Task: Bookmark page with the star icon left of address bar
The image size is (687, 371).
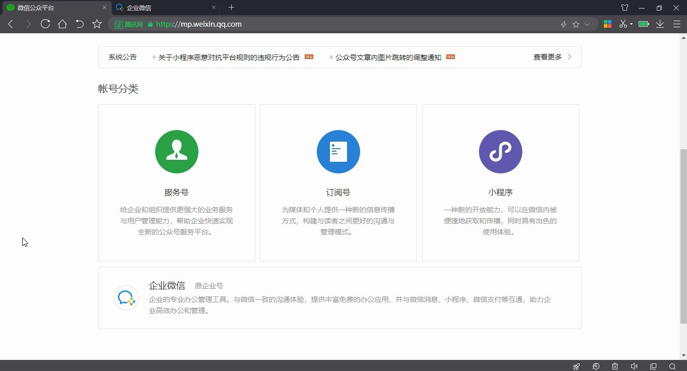Action: tap(97, 24)
